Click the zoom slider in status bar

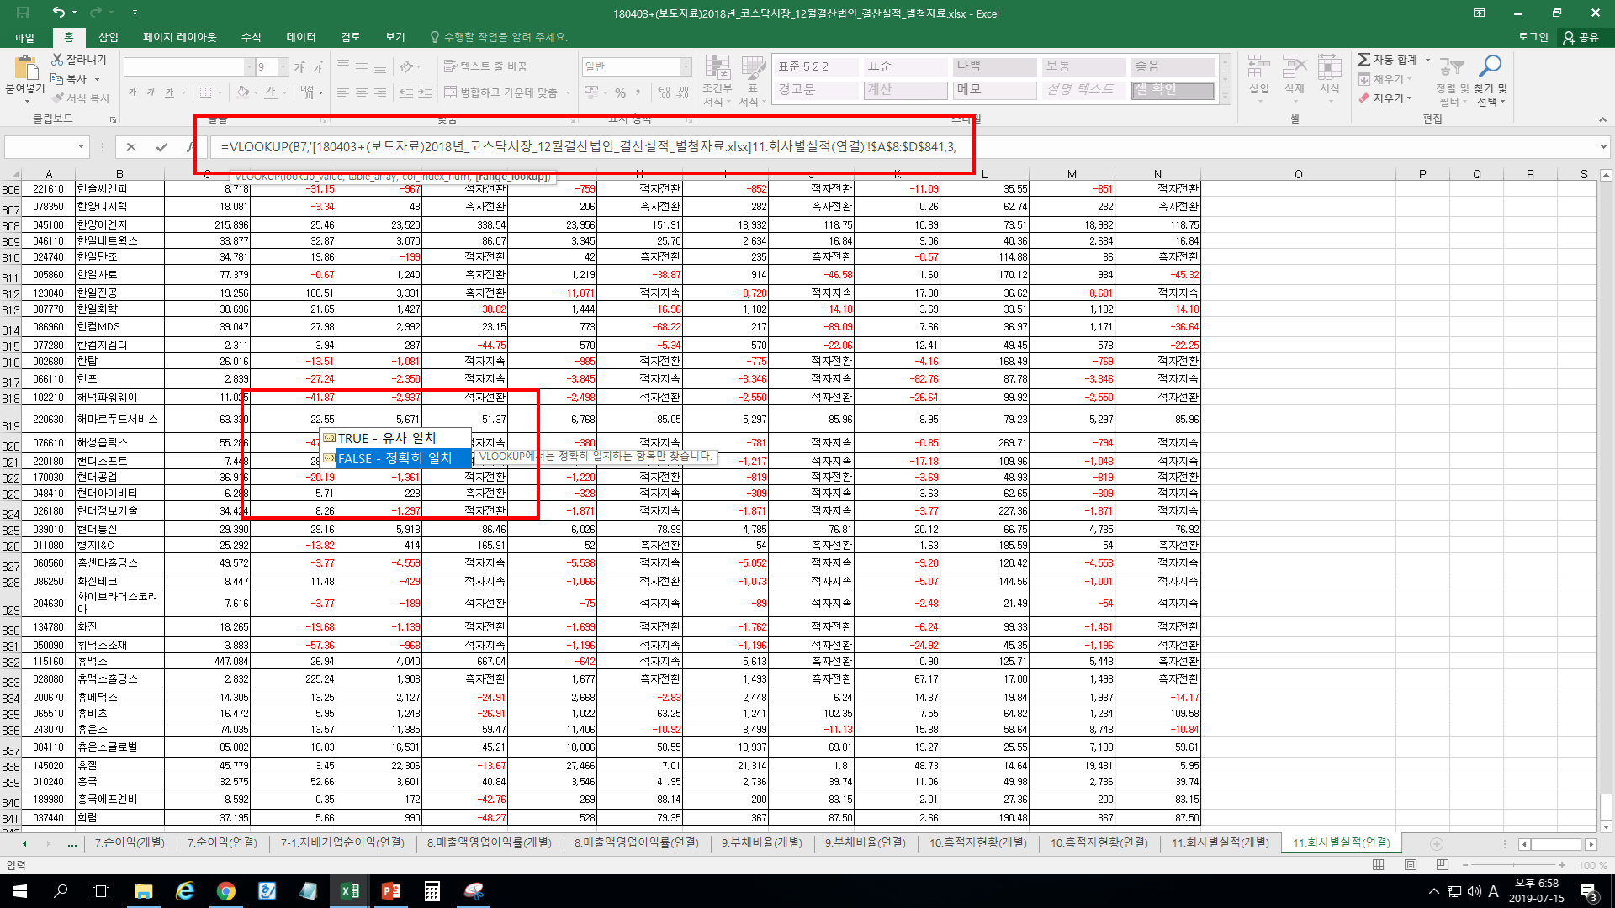coord(1512,865)
